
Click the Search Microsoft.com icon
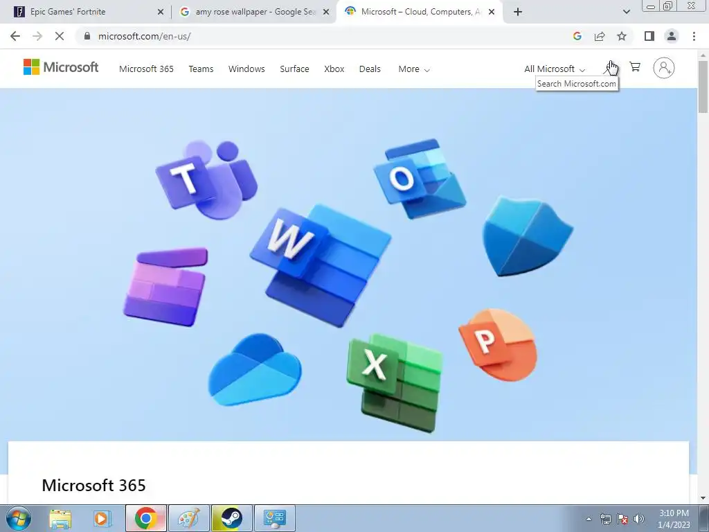tap(609, 68)
